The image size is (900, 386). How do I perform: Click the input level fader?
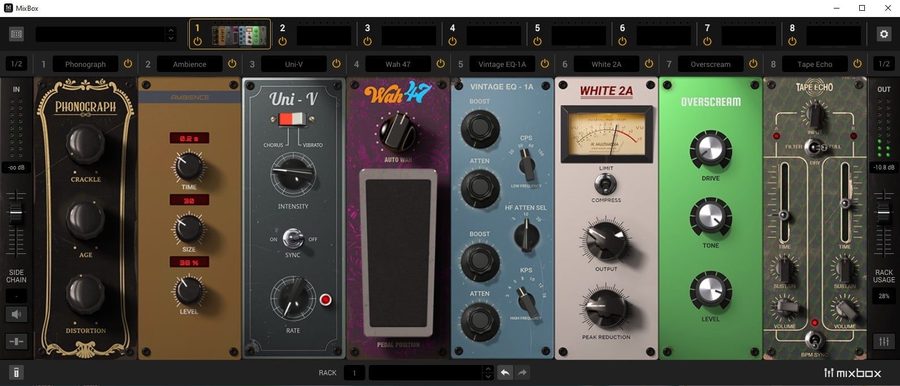pos(16,213)
